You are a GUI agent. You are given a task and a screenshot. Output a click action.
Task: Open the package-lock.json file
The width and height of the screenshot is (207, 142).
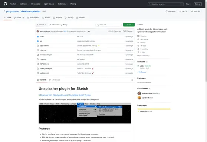pos(46,68)
